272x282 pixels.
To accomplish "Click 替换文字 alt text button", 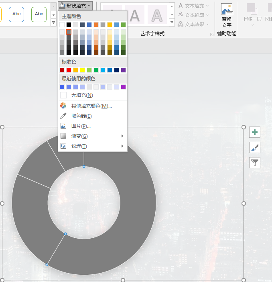I will (x=227, y=16).
